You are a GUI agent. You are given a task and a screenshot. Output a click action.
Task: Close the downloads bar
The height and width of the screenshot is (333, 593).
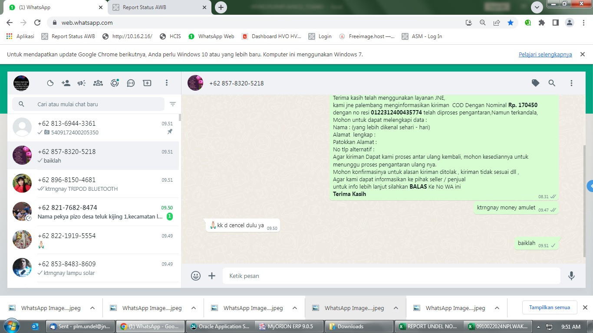(x=585, y=307)
